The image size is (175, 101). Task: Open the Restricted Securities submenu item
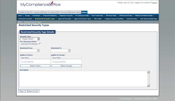click(25, 19)
